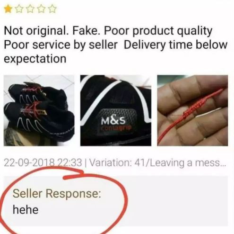Open the black shoes pair photo
The width and height of the screenshot is (234, 234).
click(x=39, y=110)
